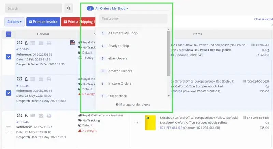Image resolution: width=273 pixels, height=149 pixels.
Task: Click the list icon for order #133246
Action: point(33,116)
